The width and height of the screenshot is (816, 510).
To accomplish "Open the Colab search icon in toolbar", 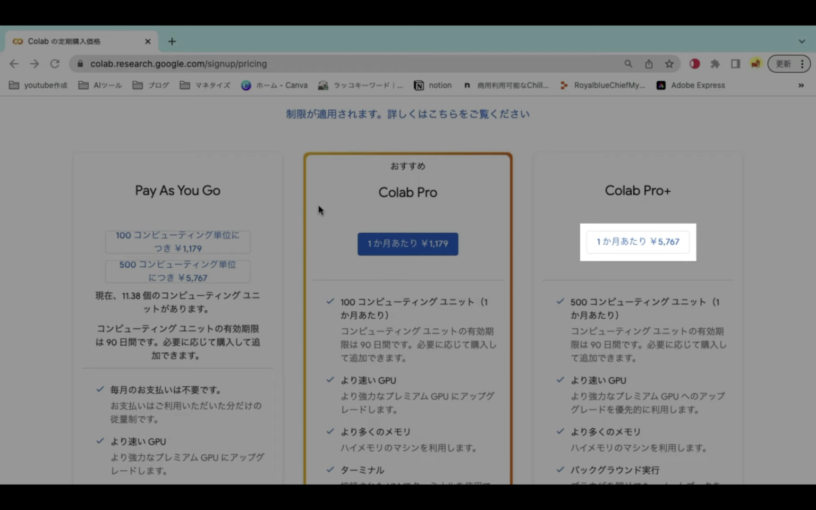I will pyautogui.click(x=628, y=64).
